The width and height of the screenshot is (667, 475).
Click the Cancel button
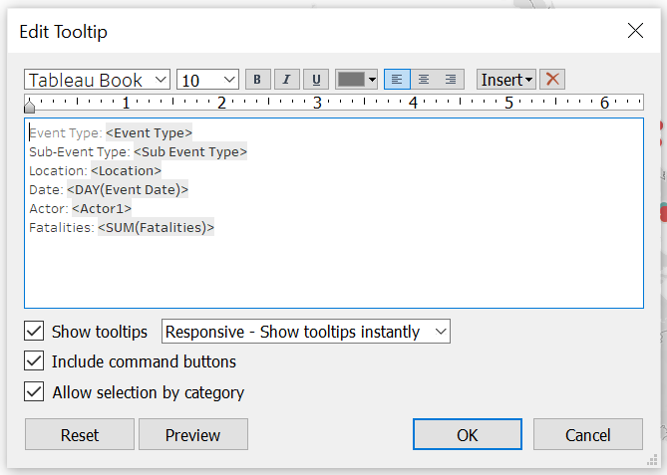coord(588,434)
